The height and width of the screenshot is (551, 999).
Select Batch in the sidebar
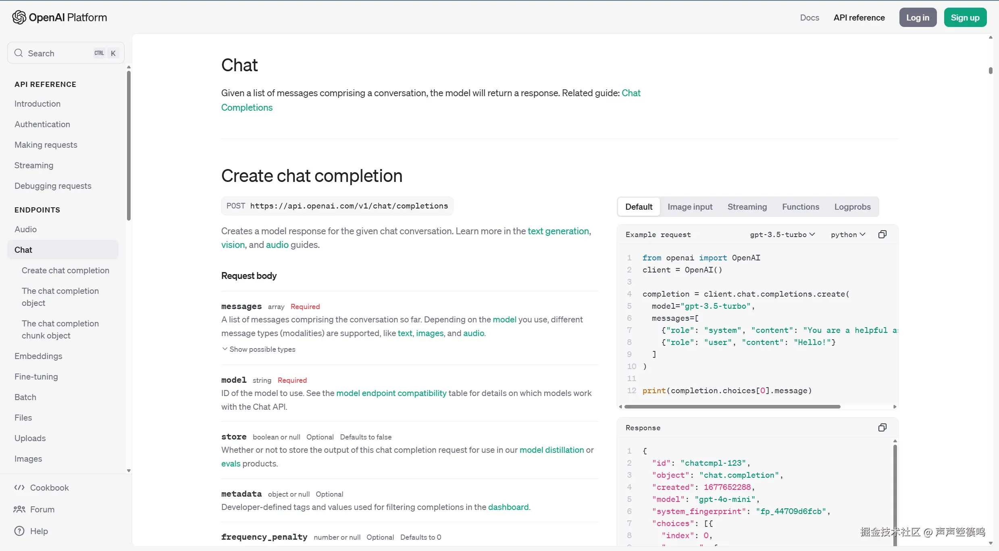pyautogui.click(x=25, y=397)
